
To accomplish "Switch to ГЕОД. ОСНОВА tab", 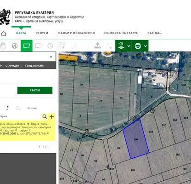I will click(34, 66).
